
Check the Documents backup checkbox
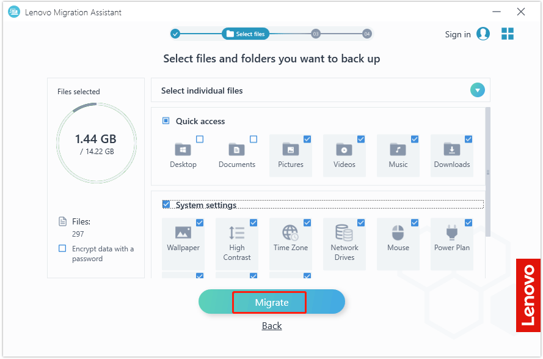click(x=252, y=139)
